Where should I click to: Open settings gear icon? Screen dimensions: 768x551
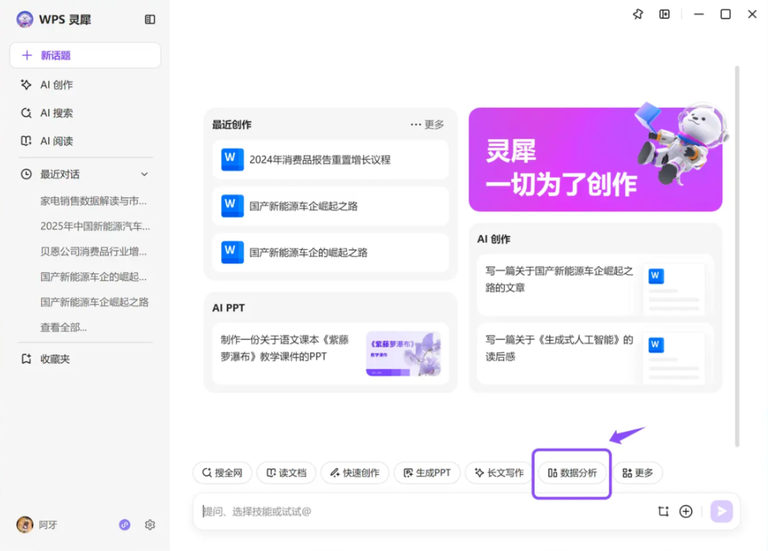[150, 525]
